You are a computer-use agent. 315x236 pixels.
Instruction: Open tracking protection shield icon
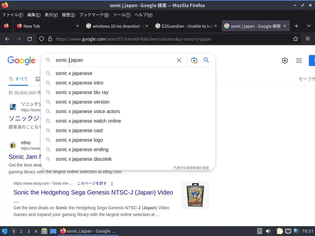(42, 39)
